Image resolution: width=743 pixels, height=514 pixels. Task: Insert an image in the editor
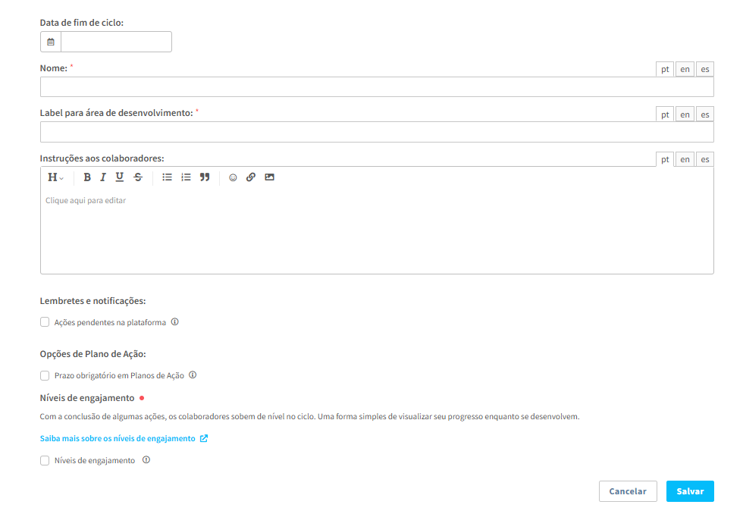point(269,177)
